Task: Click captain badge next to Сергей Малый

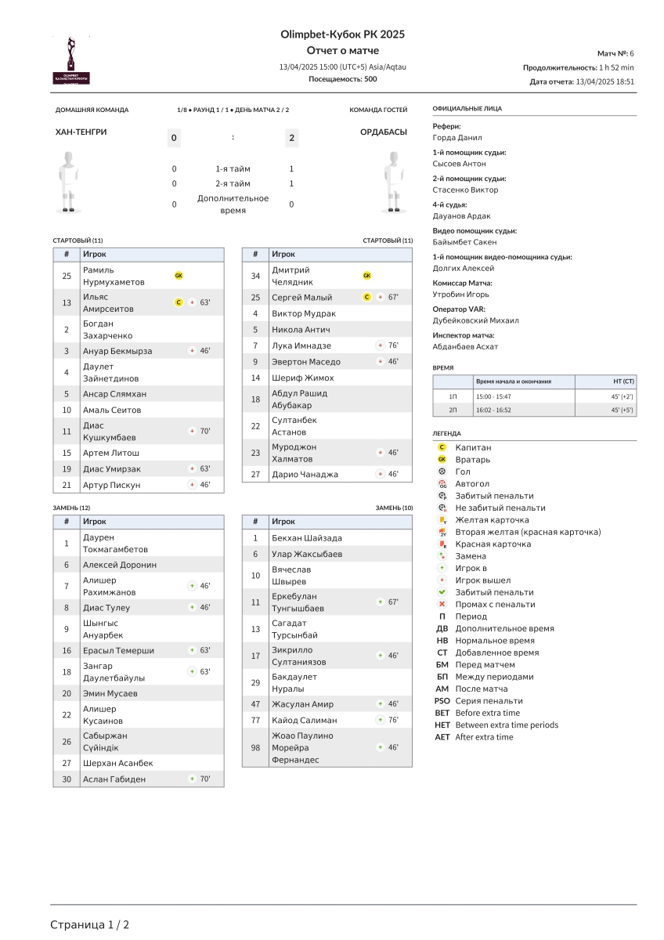Action: pos(366,298)
